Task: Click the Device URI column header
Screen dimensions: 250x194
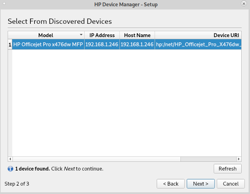Action: tap(198, 35)
